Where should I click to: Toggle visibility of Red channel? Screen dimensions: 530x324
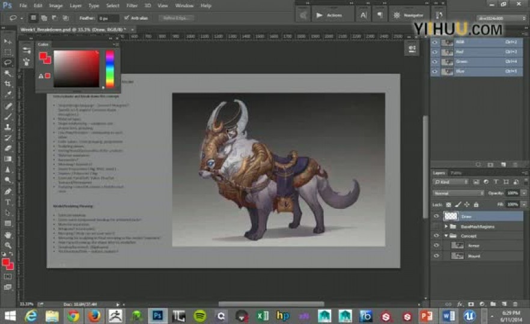pyautogui.click(x=435, y=52)
